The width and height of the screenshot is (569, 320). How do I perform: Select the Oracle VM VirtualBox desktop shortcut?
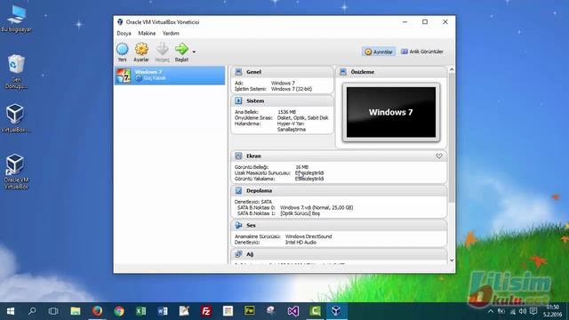pos(16,172)
